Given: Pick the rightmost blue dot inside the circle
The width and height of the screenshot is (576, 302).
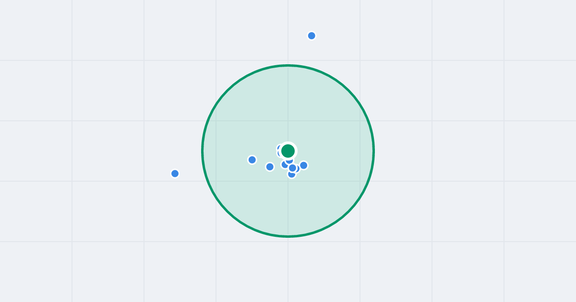Looking at the screenshot, I should point(303,165).
